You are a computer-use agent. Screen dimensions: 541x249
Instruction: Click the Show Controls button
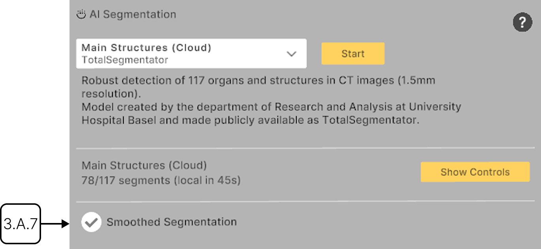pos(475,172)
